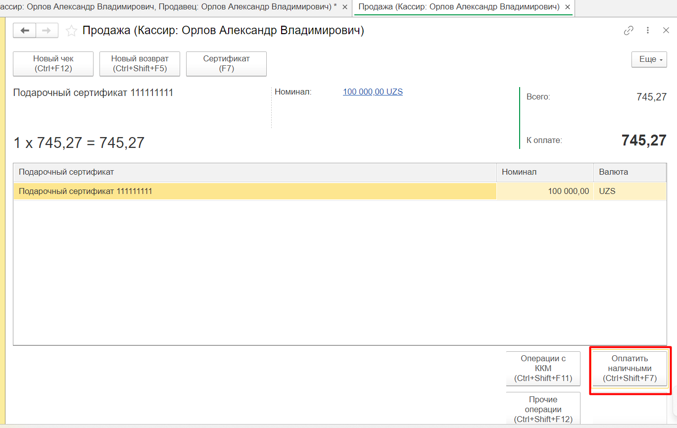Start a return with Новый возврат

pos(140,64)
